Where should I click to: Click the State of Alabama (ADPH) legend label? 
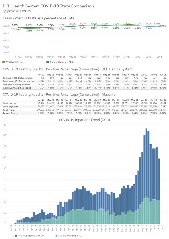tap(62, 62)
